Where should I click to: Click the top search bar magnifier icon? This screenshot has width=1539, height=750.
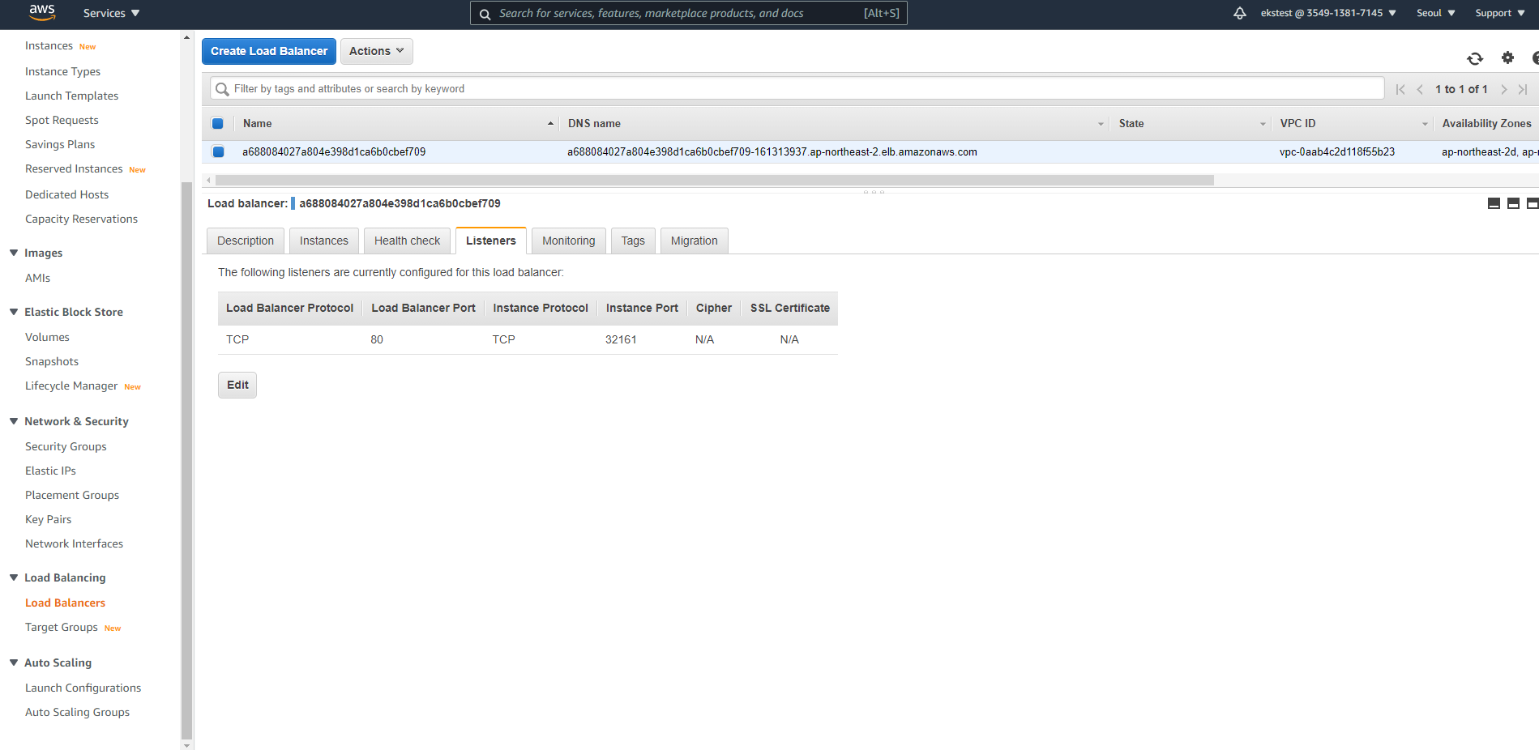click(x=485, y=14)
